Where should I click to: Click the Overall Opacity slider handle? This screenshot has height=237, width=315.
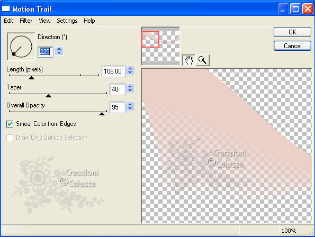[x=102, y=114]
